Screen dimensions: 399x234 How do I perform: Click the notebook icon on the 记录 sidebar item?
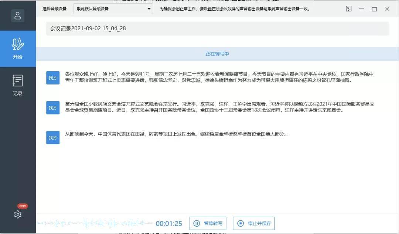[17, 80]
